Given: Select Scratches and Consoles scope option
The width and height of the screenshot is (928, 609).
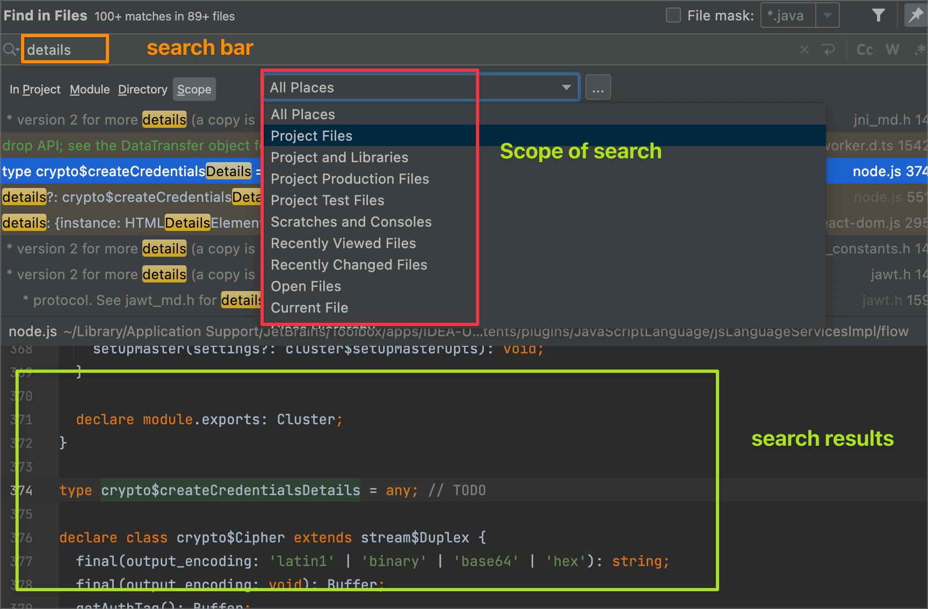Looking at the screenshot, I should (351, 221).
